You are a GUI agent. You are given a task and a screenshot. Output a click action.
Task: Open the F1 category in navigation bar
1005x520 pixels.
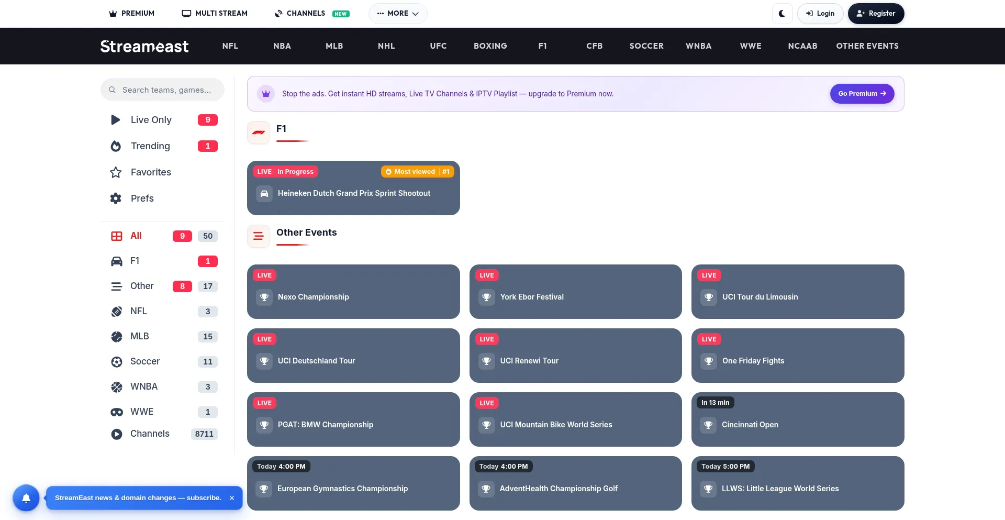pyautogui.click(x=543, y=46)
